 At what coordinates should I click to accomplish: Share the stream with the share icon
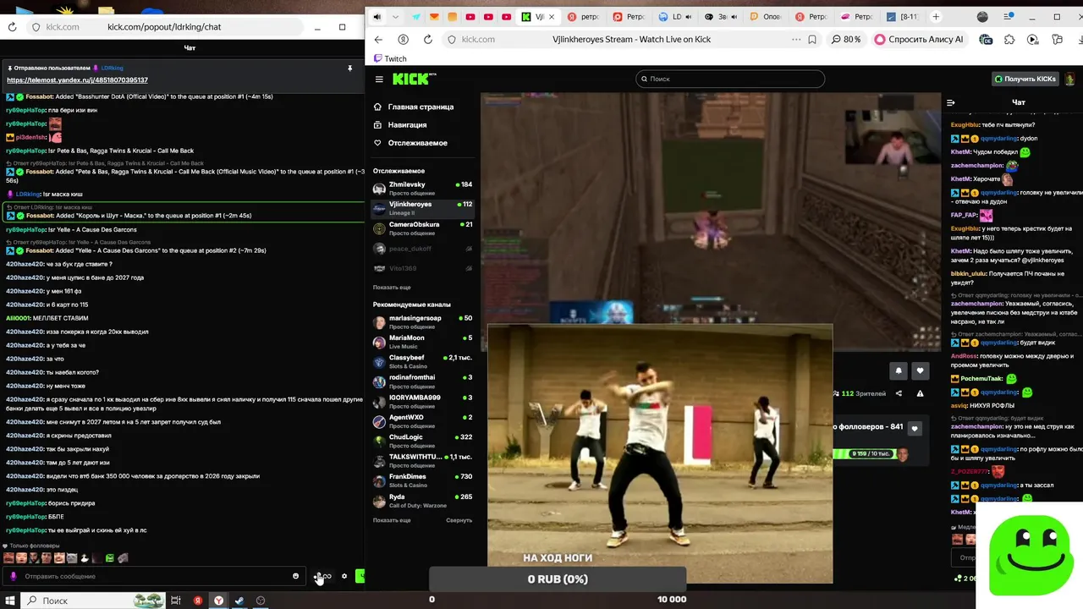tap(899, 393)
